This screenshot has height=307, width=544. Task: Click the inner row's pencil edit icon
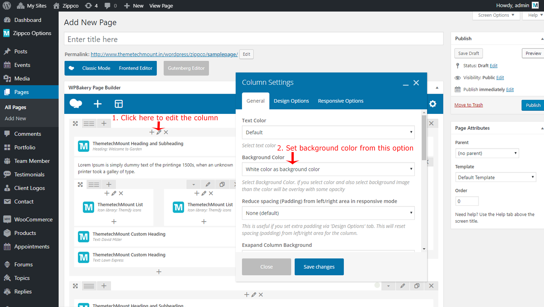(208, 184)
